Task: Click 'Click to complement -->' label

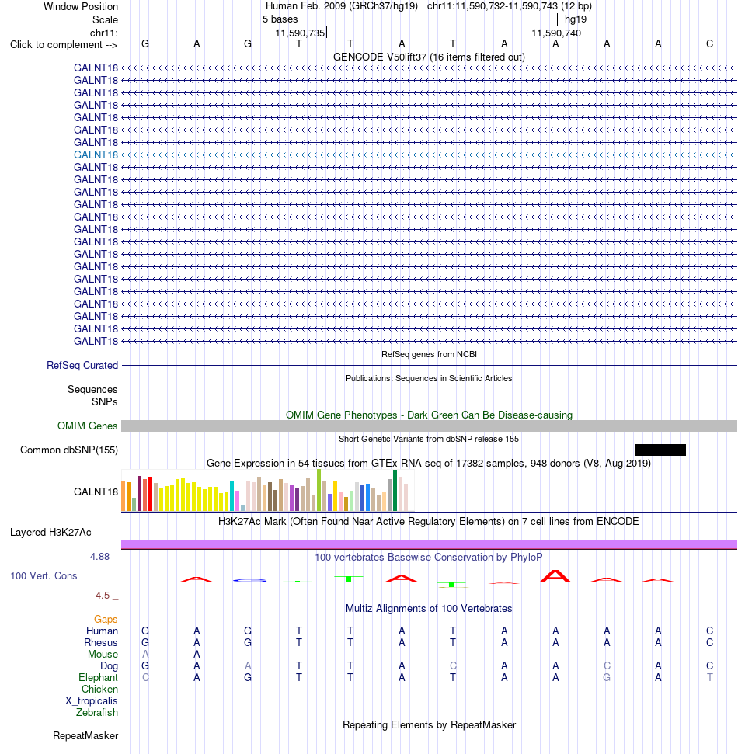Action: pyautogui.click(x=64, y=45)
